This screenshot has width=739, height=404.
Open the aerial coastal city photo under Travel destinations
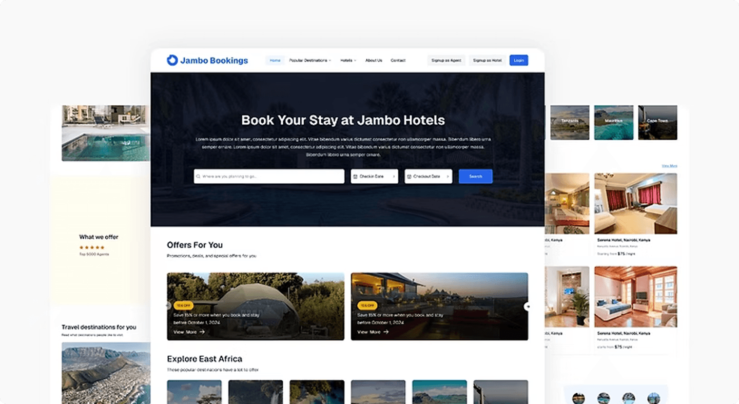106,373
